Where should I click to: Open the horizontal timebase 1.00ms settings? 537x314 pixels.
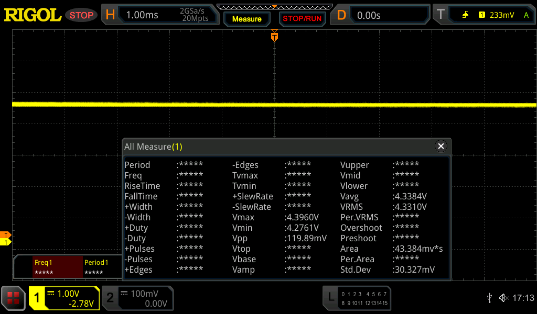click(x=159, y=15)
